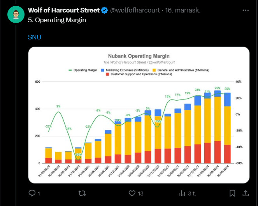Click the blue Marketing Expenses legend swatch
The image size is (258, 206).
click(103, 70)
